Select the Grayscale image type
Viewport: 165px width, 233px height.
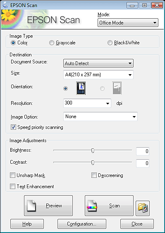coord(62,43)
